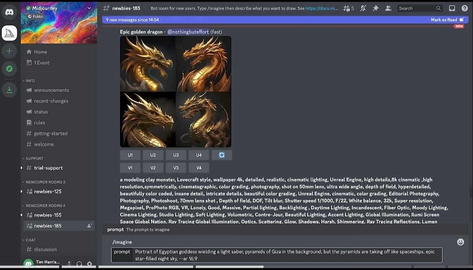Screen dimensions: 473x270
Task: Open the Help question mark icon
Action: [465, 8]
